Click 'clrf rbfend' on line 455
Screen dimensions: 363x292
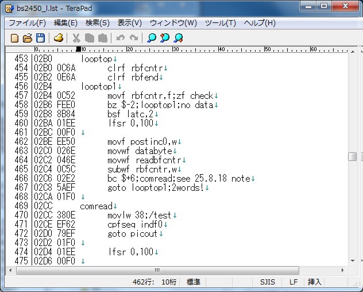(x=133, y=77)
